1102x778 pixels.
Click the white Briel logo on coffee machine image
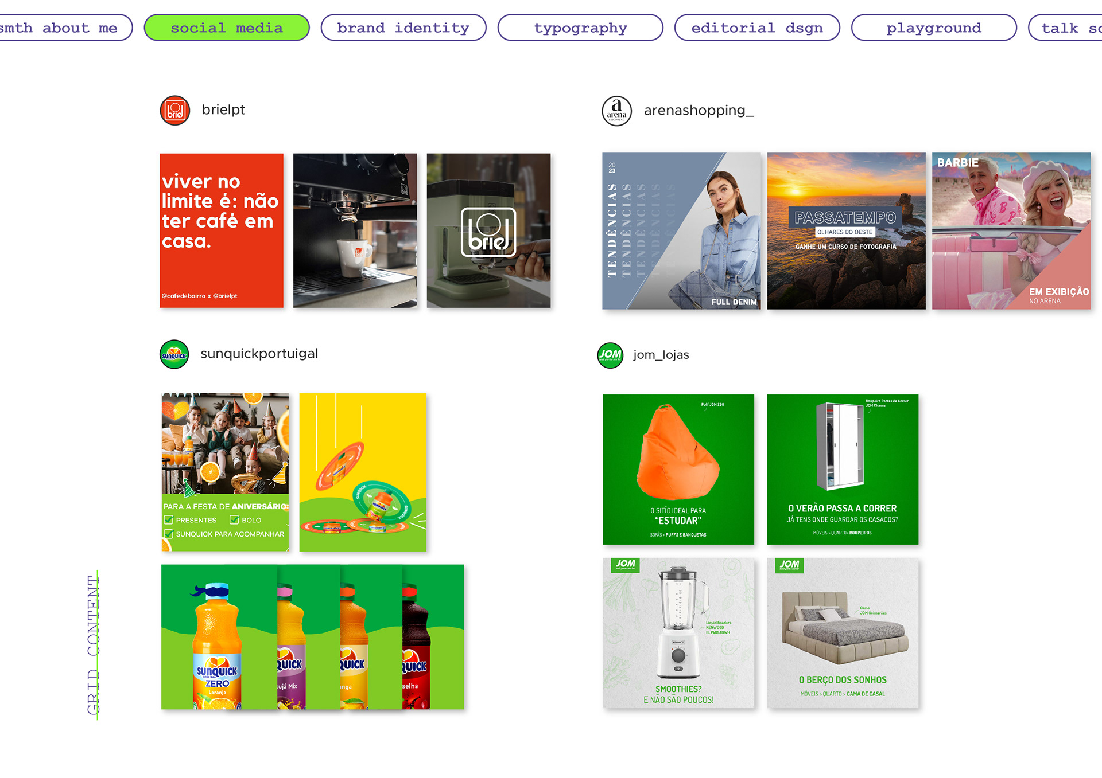[x=488, y=232]
